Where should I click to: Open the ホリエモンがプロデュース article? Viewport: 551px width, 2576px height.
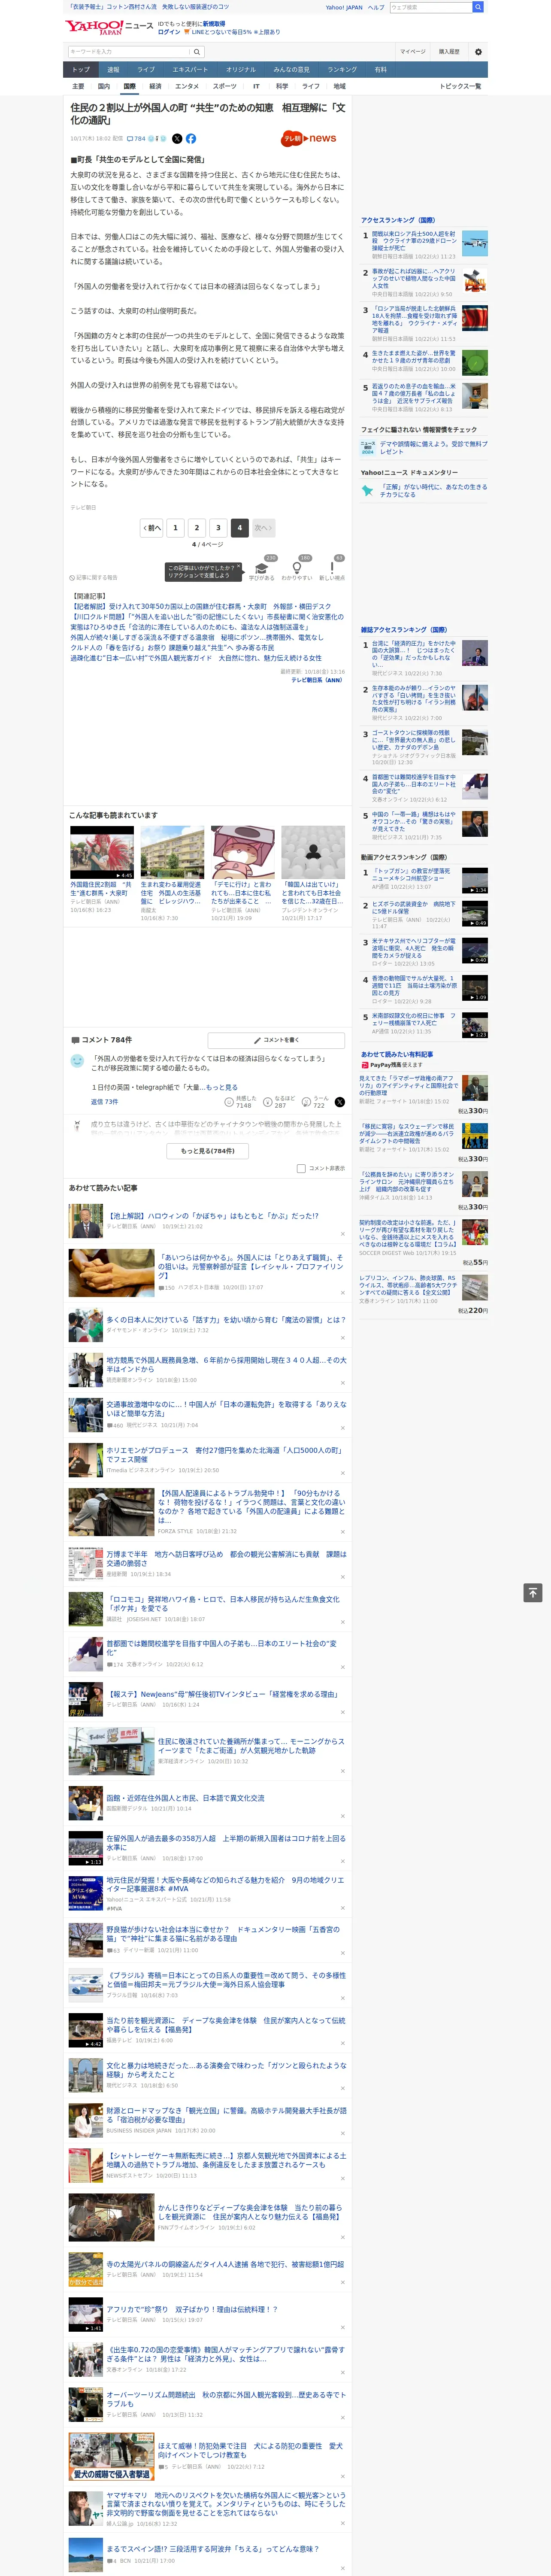(224, 1454)
